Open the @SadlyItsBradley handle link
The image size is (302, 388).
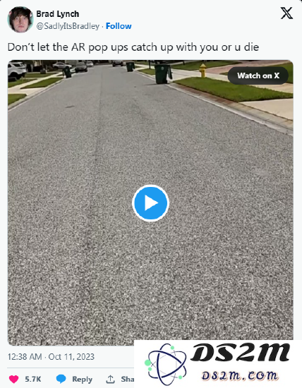click(x=68, y=26)
